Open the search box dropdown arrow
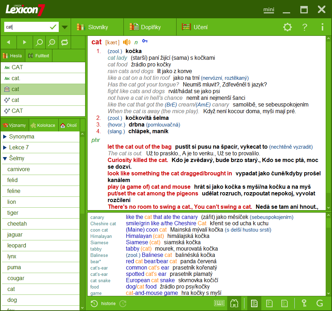Screen dimensions: 332x311 65,27
